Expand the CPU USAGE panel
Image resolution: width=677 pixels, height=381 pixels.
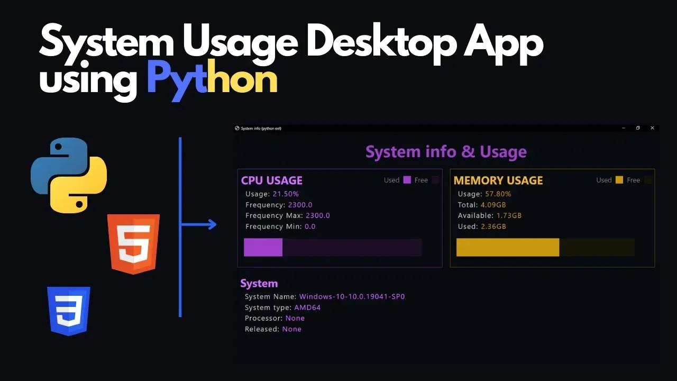click(x=272, y=180)
